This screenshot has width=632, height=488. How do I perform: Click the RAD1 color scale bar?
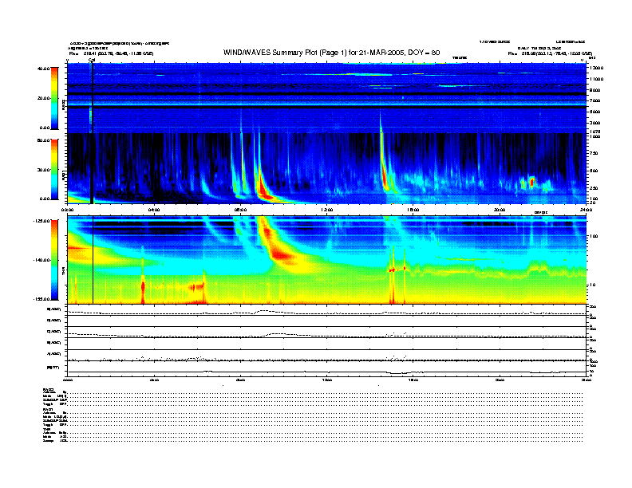(x=54, y=169)
